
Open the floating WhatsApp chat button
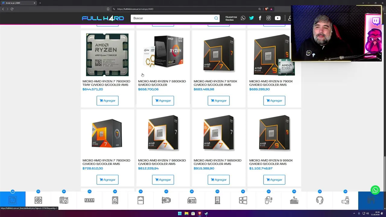375,190
